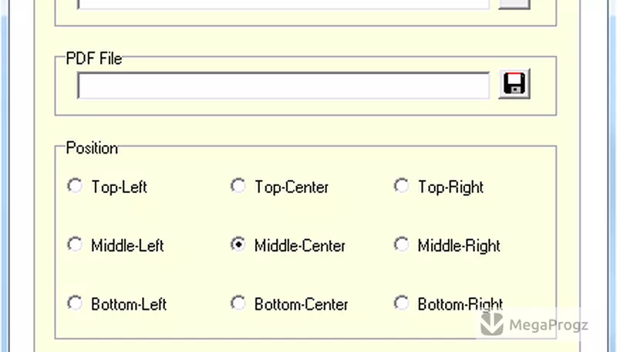Click the MegaProgz download arrow logo
Viewport: 617px width, 352px height.
pyautogui.click(x=492, y=323)
